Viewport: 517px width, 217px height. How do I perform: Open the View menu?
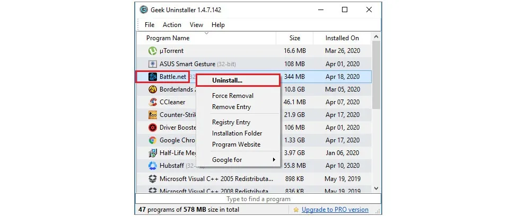tap(196, 25)
